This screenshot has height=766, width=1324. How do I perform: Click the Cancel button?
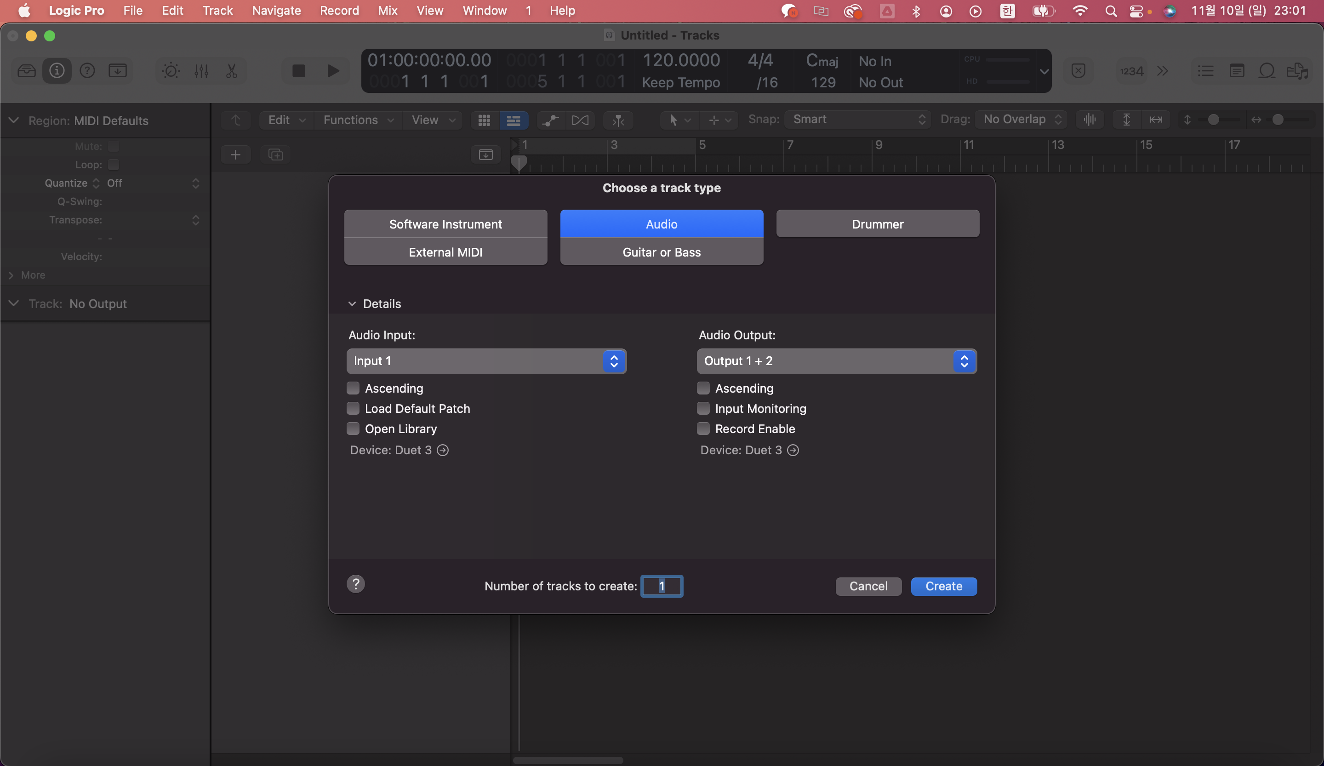pyautogui.click(x=868, y=586)
